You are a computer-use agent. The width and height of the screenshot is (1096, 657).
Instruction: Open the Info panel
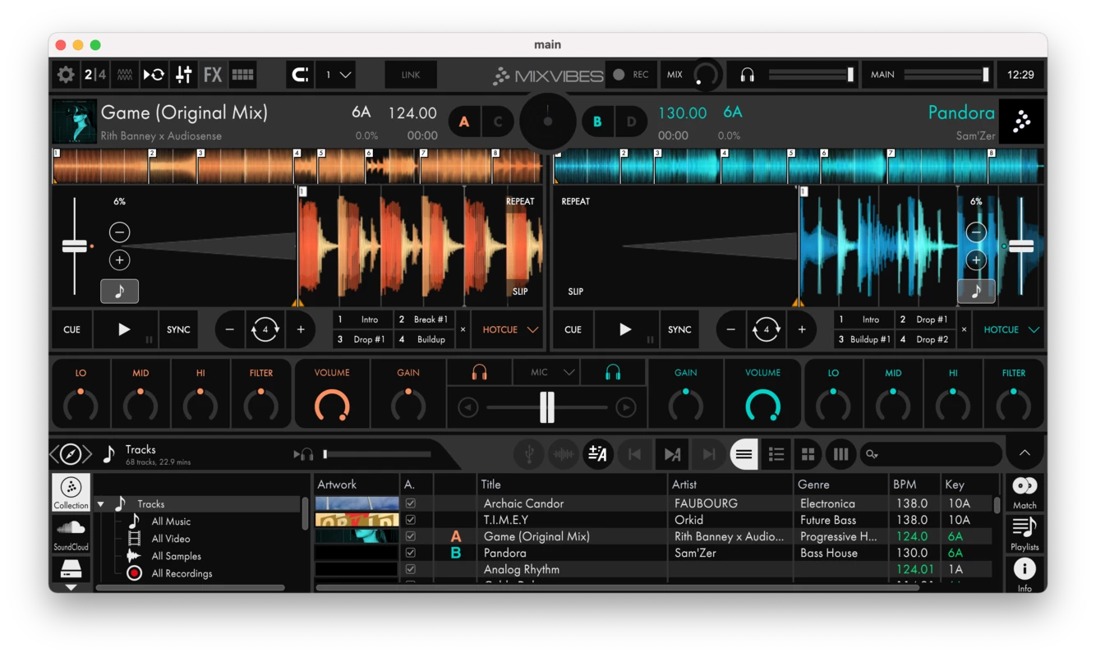[x=1025, y=574]
